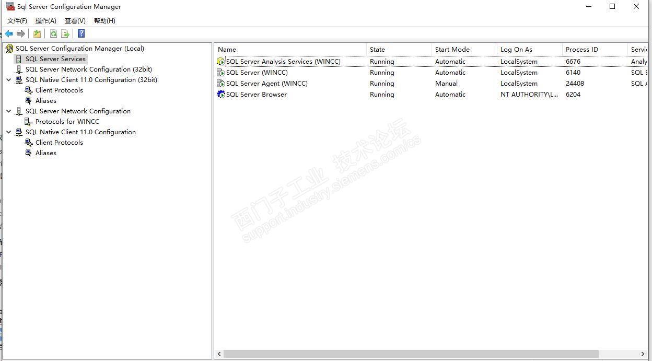Sort by the Process ID column header
Screen dimensions: 652x361
coord(595,50)
